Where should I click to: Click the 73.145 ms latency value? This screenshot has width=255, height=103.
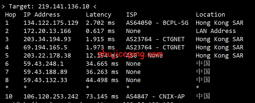click(102, 96)
